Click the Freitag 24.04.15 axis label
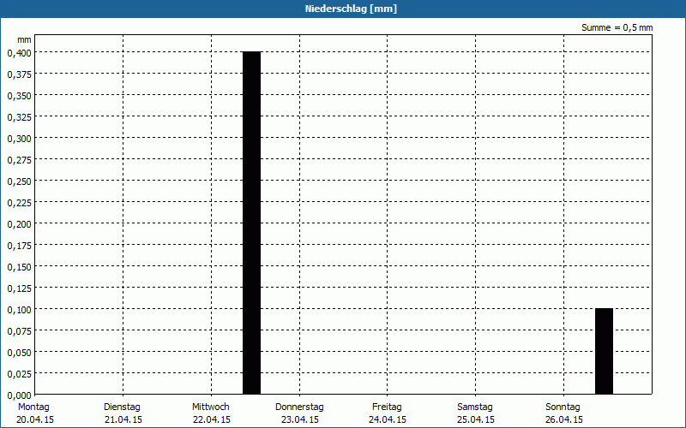This screenshot has width=686, height=428. pos(388,413)
